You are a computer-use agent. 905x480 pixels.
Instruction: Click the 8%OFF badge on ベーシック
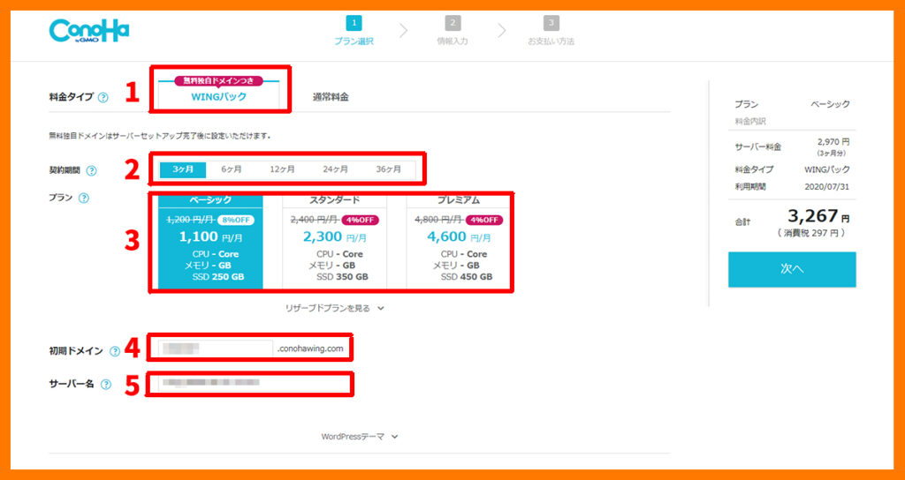click(x=235, y=220)
